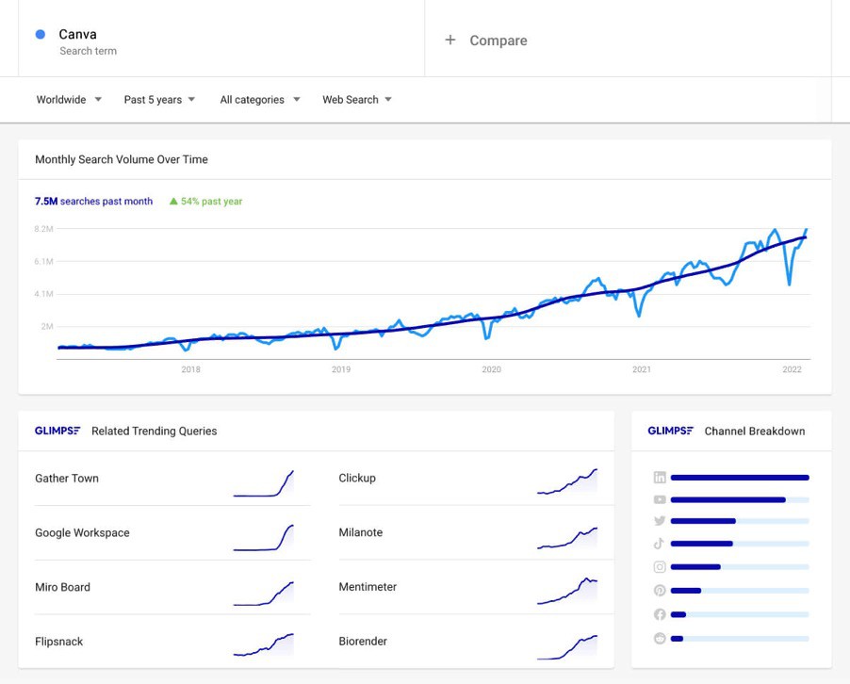Image resolution: width=850 pixels, height=684 pixels.
Task: Click the LinkedIn channel breakdown bar
Action: point(740,478)
